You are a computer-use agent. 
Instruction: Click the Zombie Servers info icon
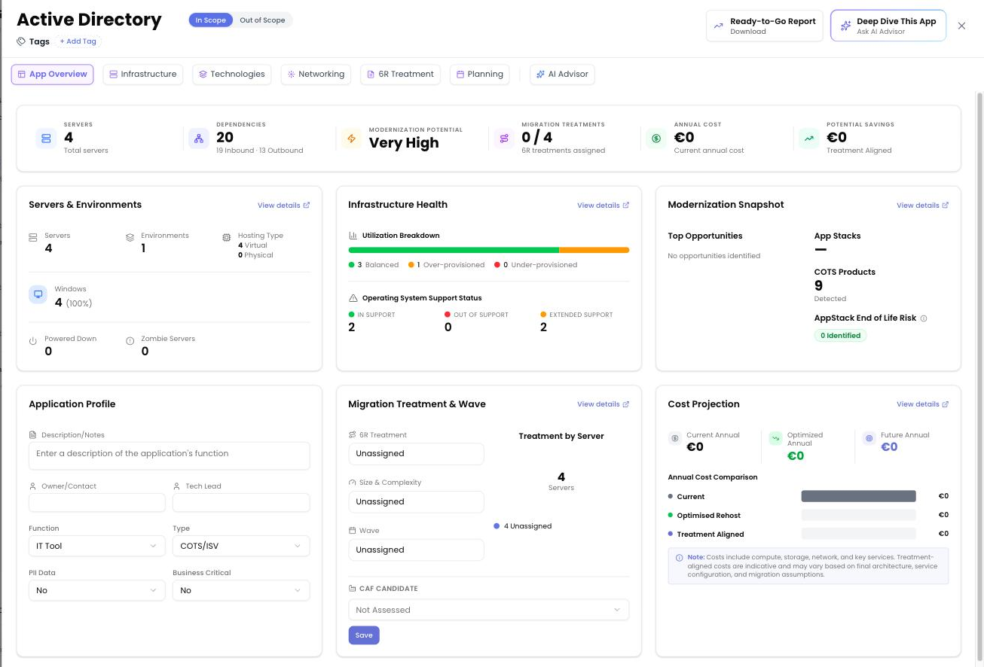[130, 341]
